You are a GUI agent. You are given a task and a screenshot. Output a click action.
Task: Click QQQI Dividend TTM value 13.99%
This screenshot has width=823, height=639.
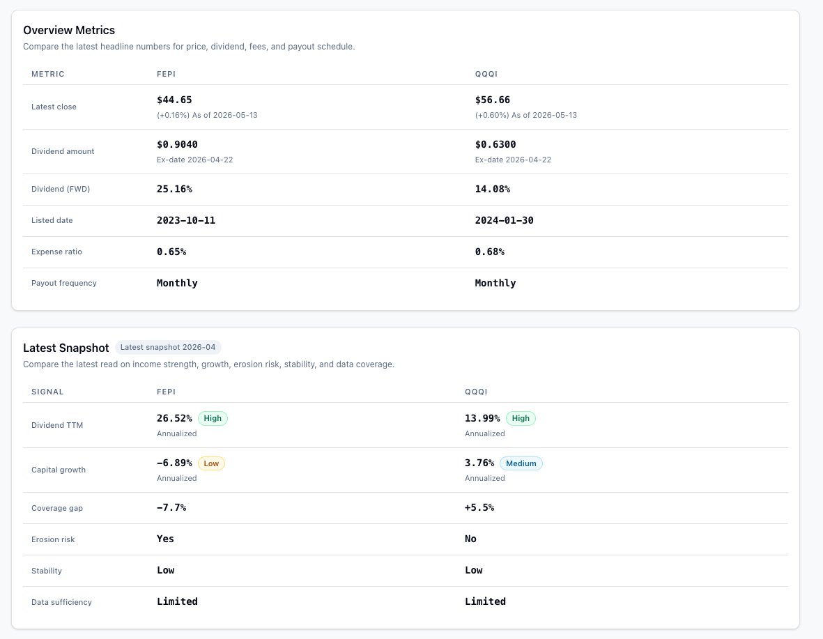[482, 419]
